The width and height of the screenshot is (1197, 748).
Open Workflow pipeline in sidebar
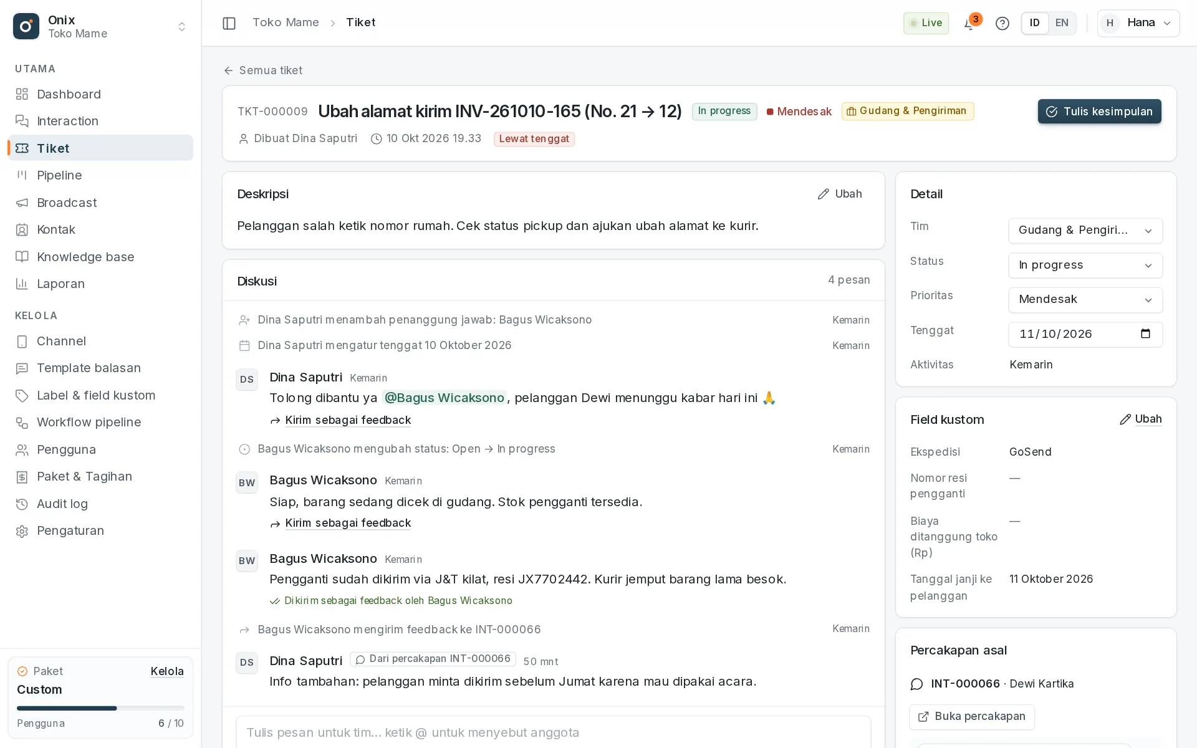tap(100, 422)
